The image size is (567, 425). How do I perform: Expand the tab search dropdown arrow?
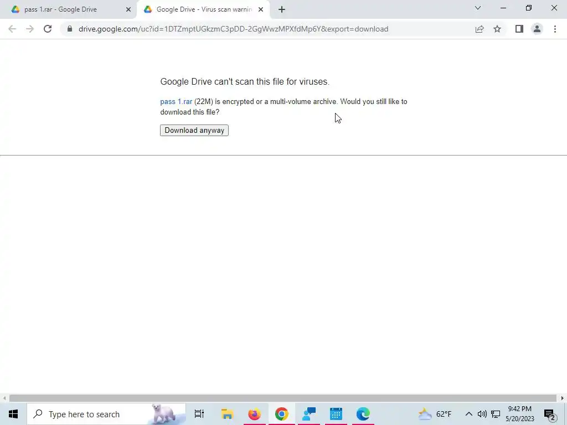(x=478, y=8)
